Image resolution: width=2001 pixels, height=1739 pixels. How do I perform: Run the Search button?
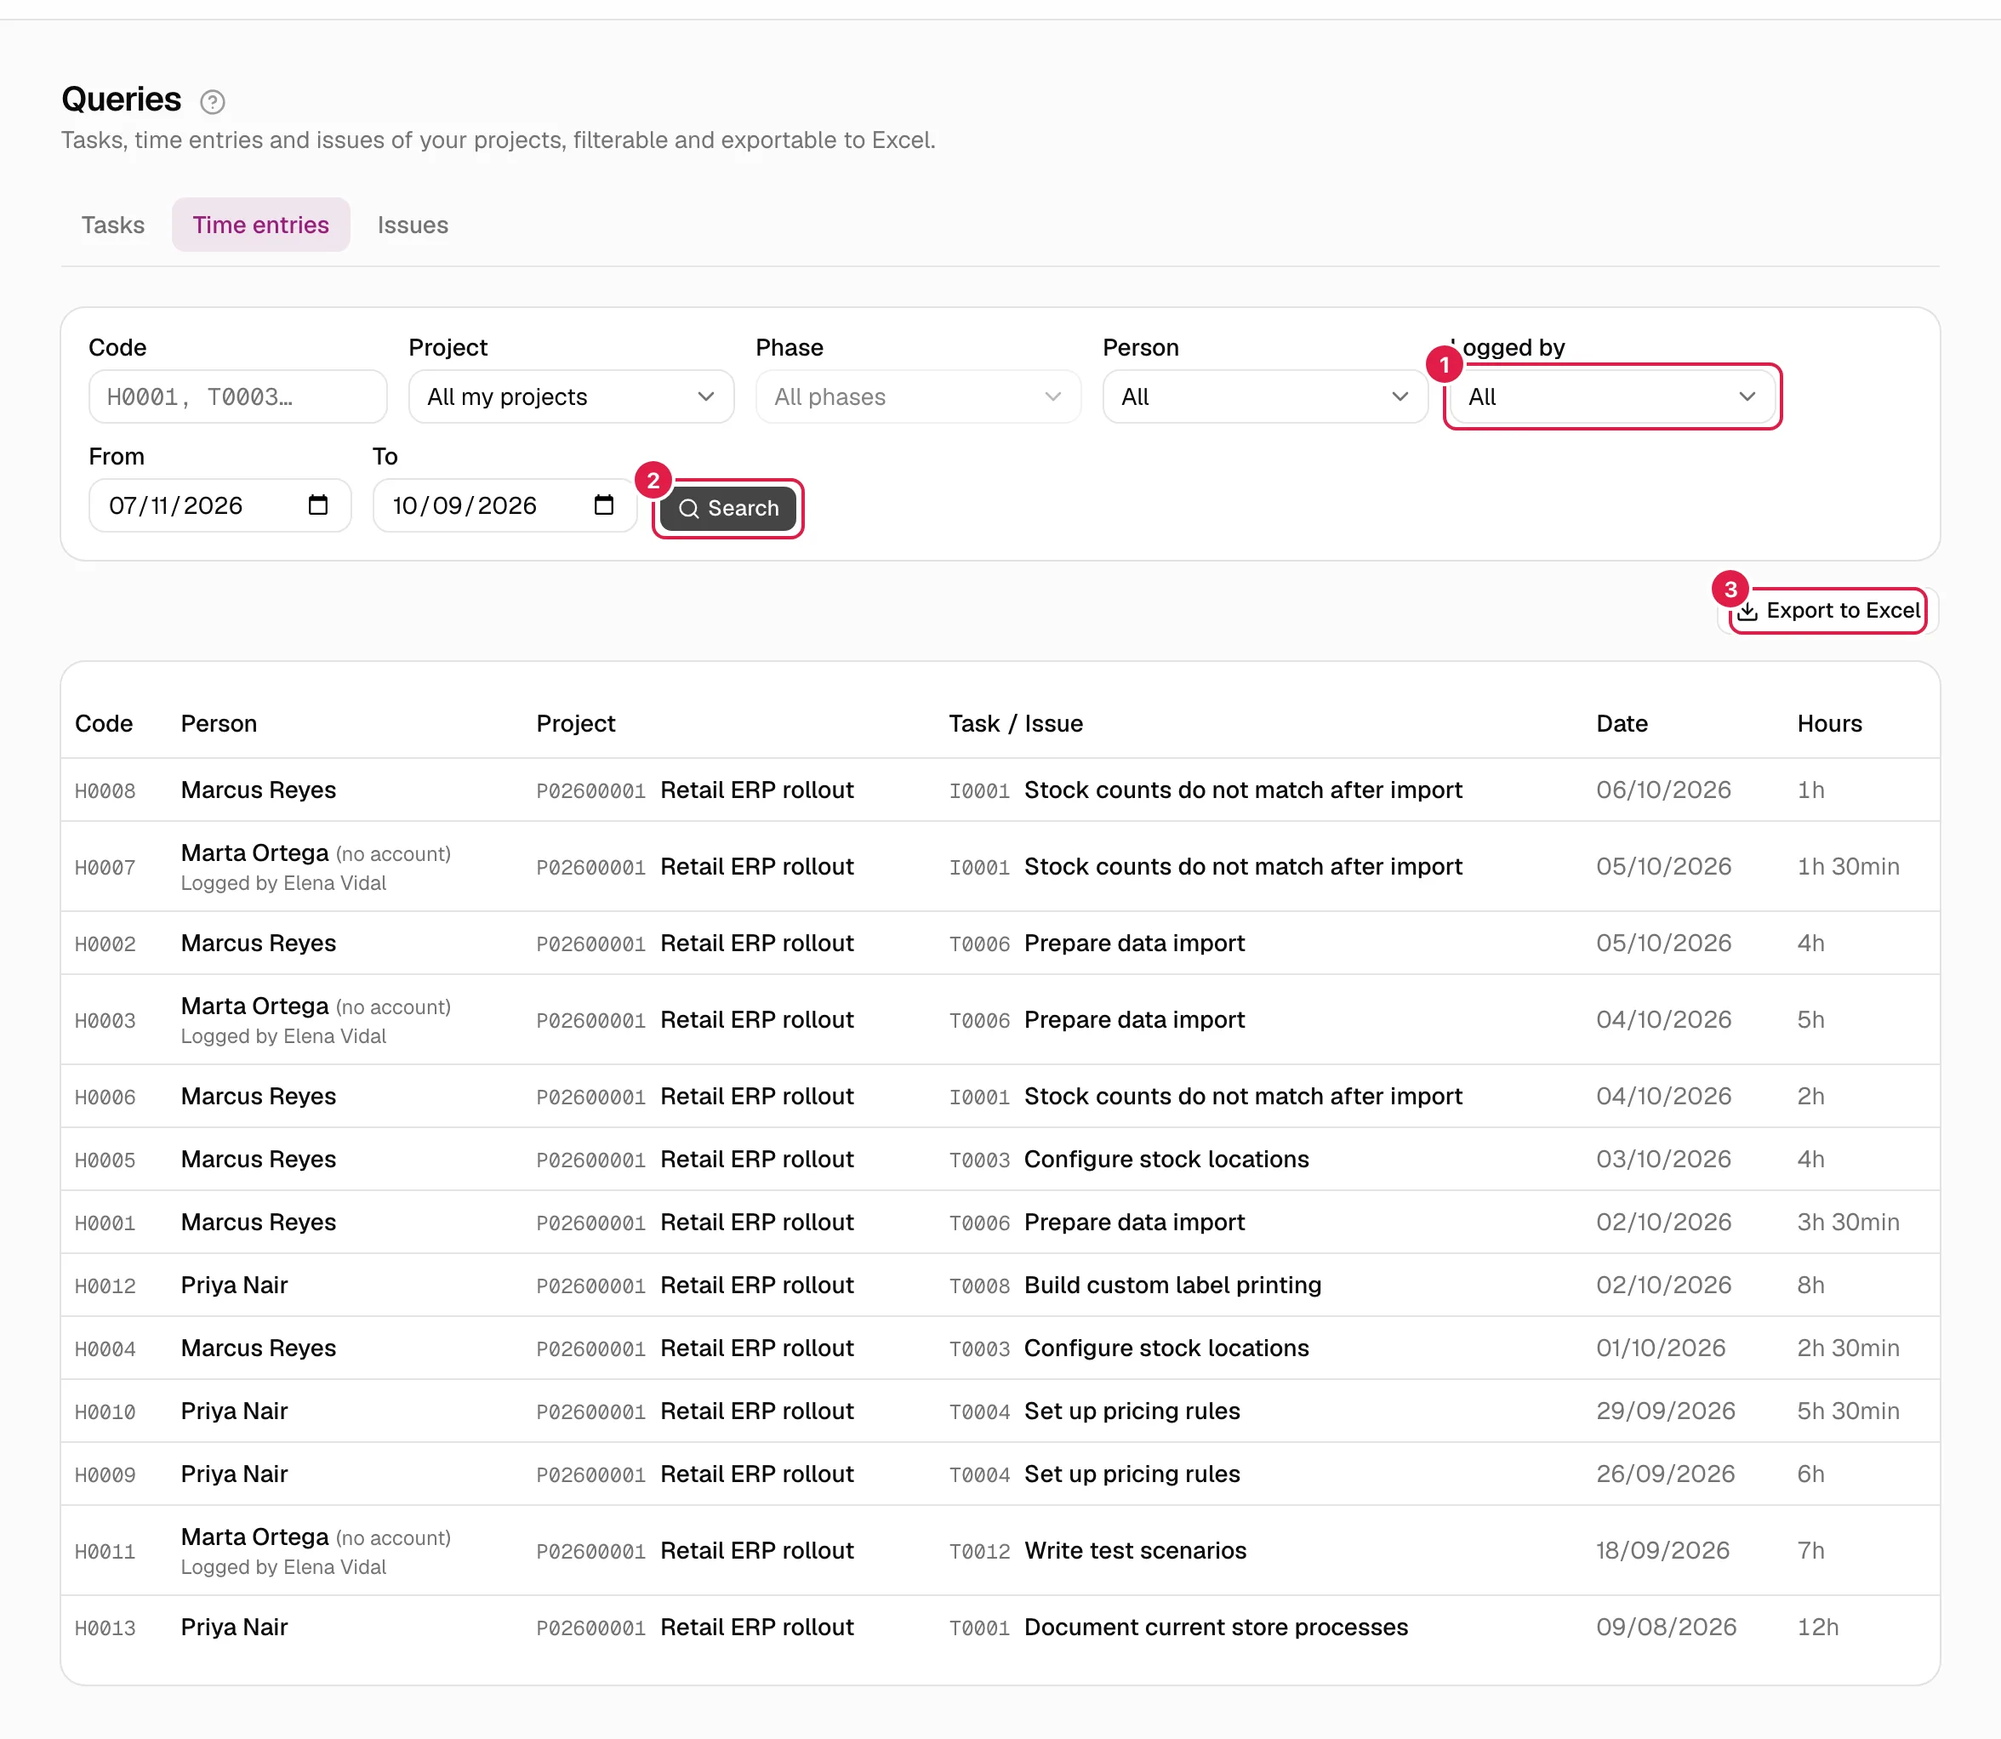(x=727, y=509)
